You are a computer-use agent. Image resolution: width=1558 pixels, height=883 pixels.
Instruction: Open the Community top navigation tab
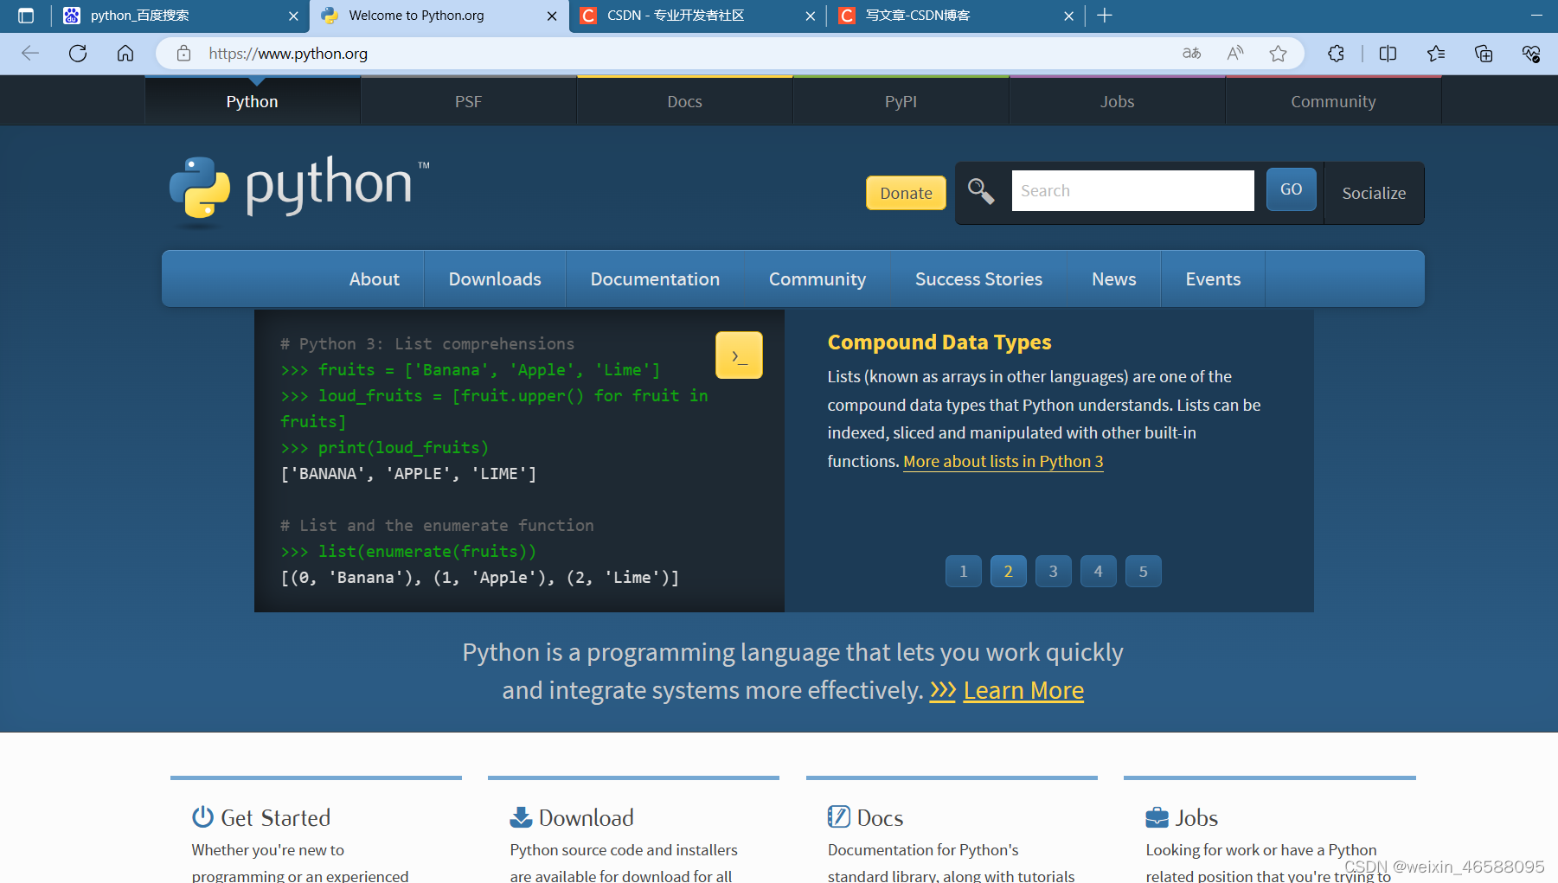click(x=1333, y=101)
